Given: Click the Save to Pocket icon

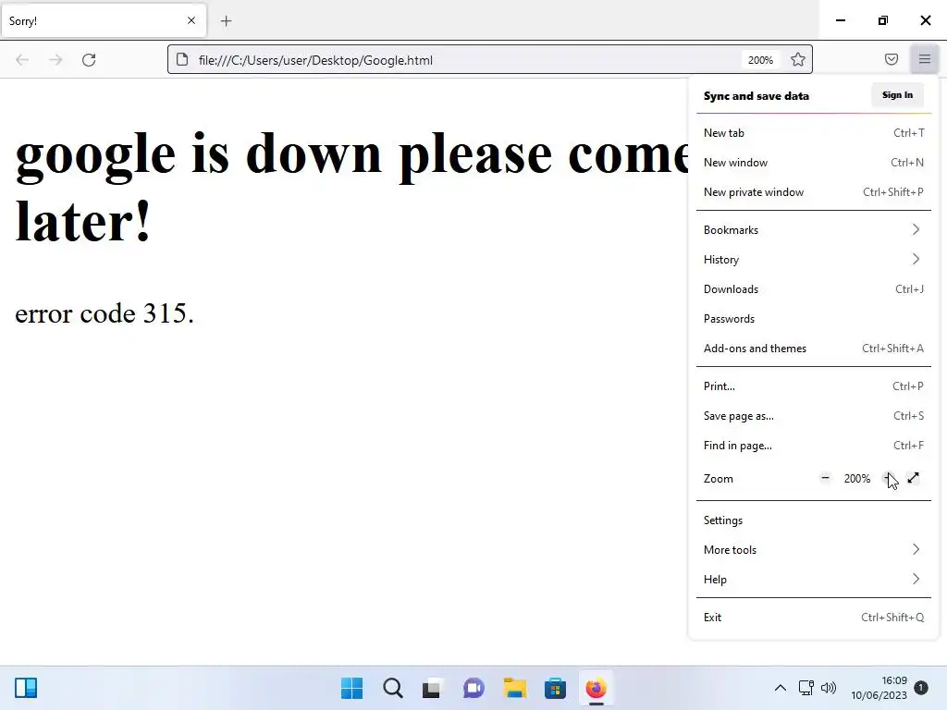Looking at the screenshot, I should click(x=891, y=59).
